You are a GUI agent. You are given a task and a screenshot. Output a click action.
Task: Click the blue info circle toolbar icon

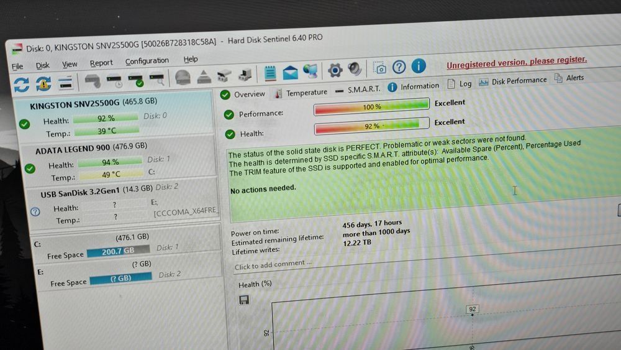click(419, 66)
